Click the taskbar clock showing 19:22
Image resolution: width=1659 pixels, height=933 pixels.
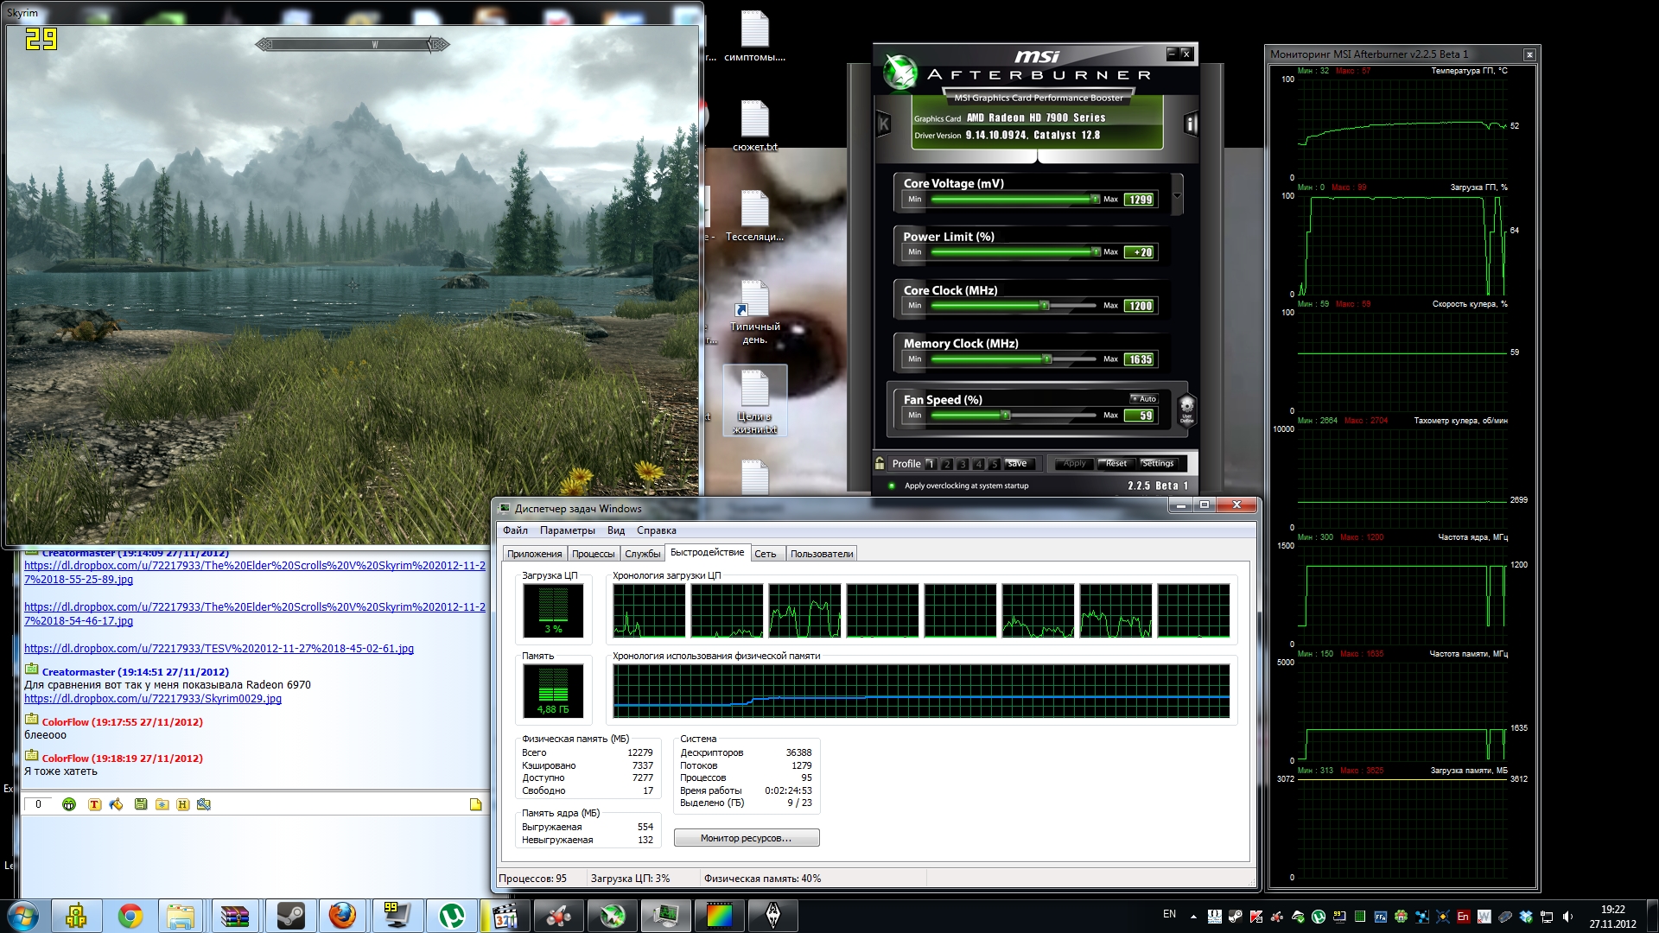click(x=1612, y=910)
